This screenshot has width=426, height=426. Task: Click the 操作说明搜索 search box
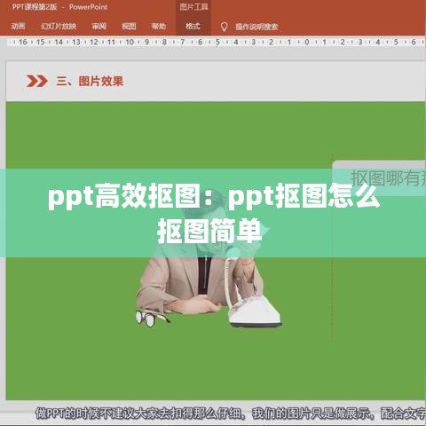pyautogui.click(x=256, y=27)
